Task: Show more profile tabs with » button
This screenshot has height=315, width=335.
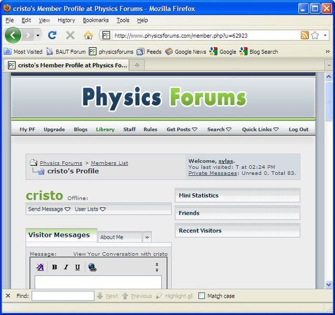Action: [x=147, y=237]
